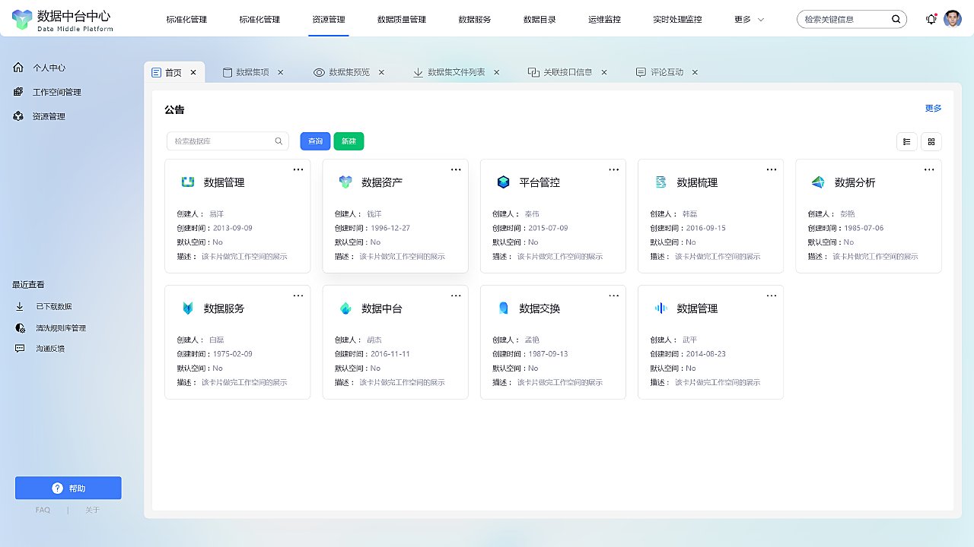Click the 数据梳理 card icon
The height and width of the screenshot is (547, 974).
coord(661,182)
